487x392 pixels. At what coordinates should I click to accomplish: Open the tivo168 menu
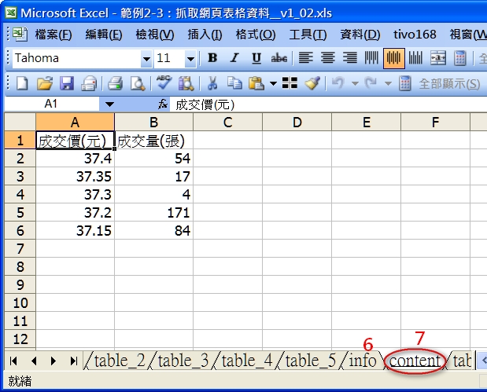click(415, 35)
